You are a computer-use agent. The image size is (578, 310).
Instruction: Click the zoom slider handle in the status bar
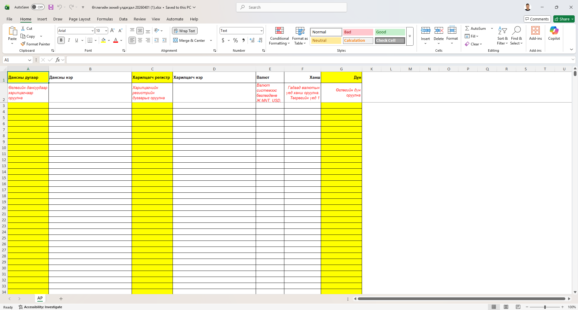(545, 307)
